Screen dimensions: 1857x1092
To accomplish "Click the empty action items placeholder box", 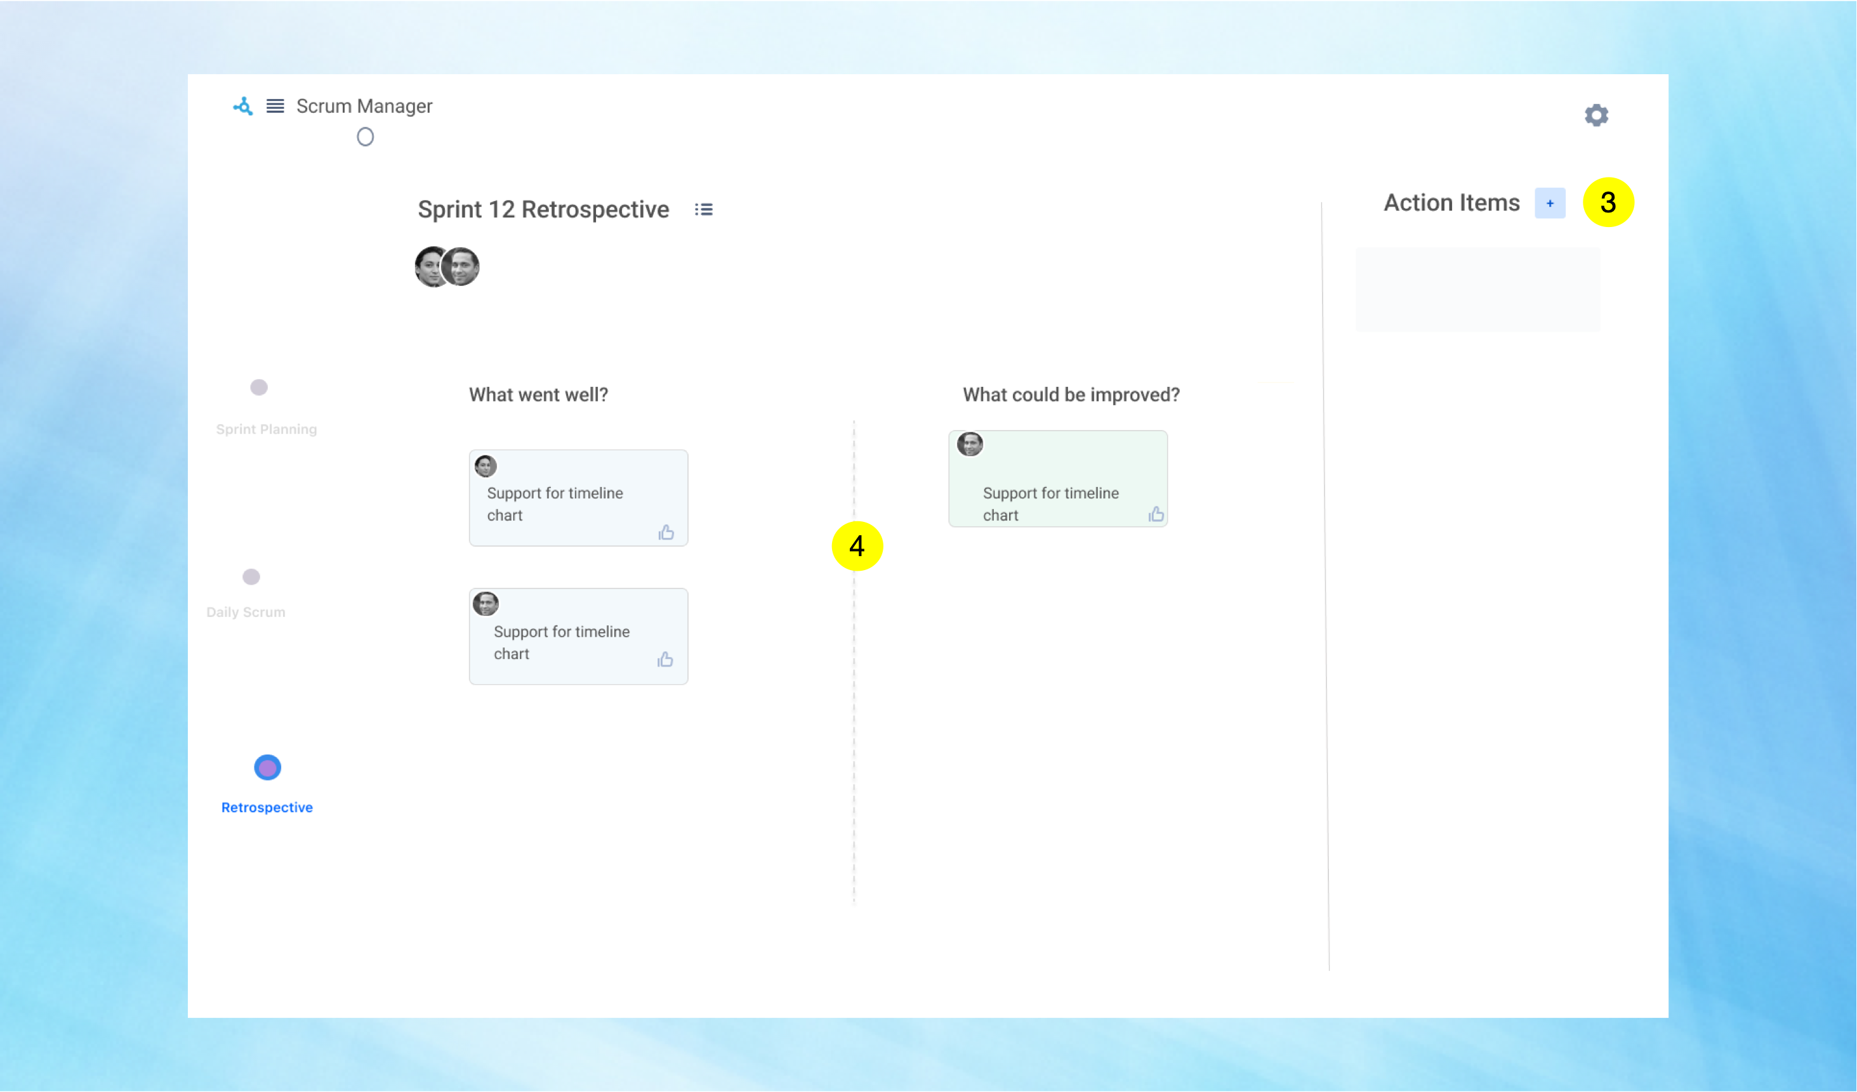I will coord(1477,289).
